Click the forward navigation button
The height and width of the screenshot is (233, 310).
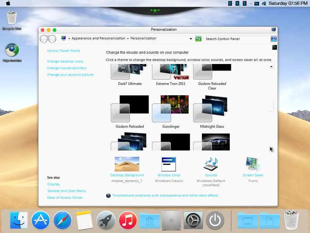[52, 39]
